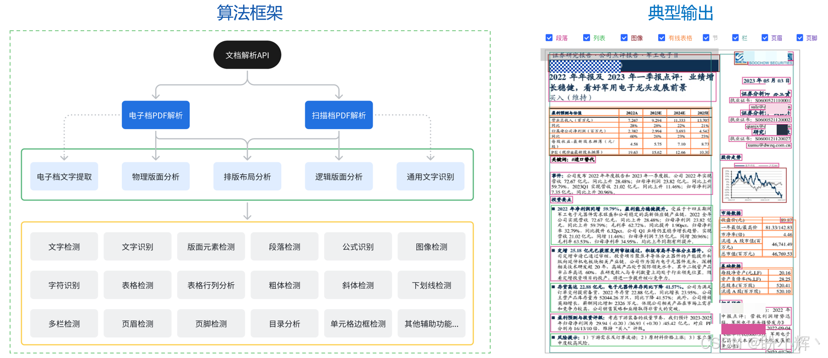Click the 投资要点 heading in the report
828x358 pixels.
tap(561, 200)
